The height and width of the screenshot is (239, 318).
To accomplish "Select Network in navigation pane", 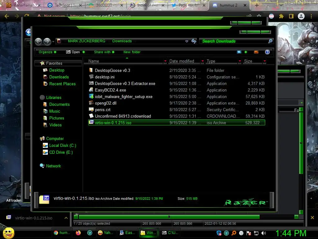I will point(53,166).
